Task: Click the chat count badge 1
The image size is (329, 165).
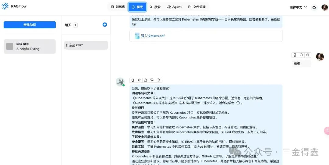Action: coord(75,25)
